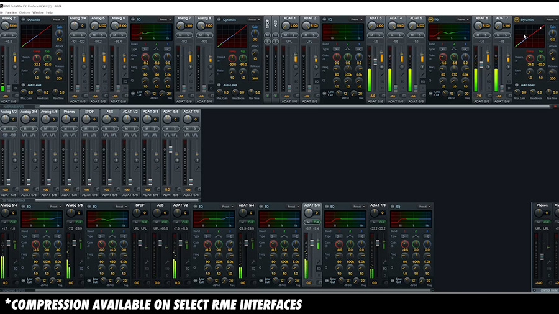
Task: Click the fader on ADAT 6 input channel
Action: pyautogui.click(x=481, y=65)
